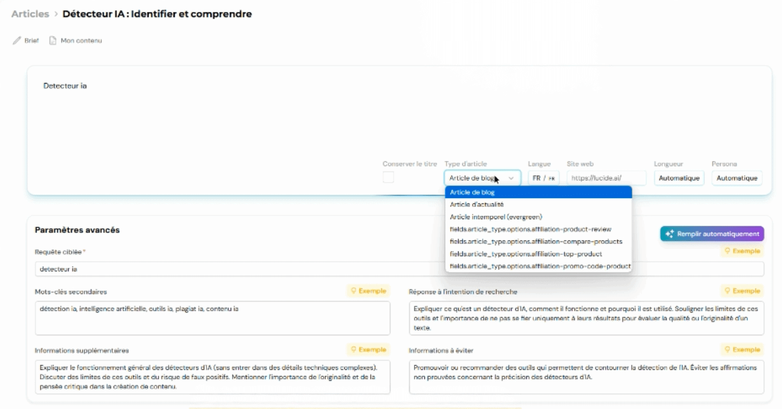Edit the Réponse à l'intention de recherche text area
The height and width of the screenshot is (409, 782).
[586, 318]
